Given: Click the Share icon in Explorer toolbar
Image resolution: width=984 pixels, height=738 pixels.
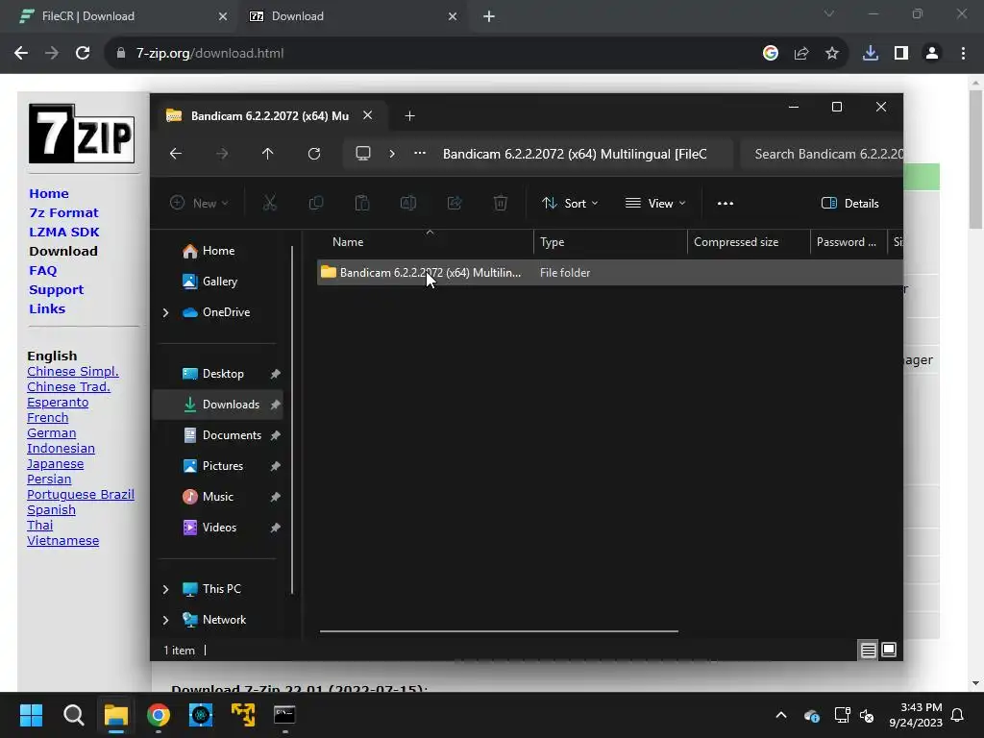Looking at the screenshot, I should 455,203.
